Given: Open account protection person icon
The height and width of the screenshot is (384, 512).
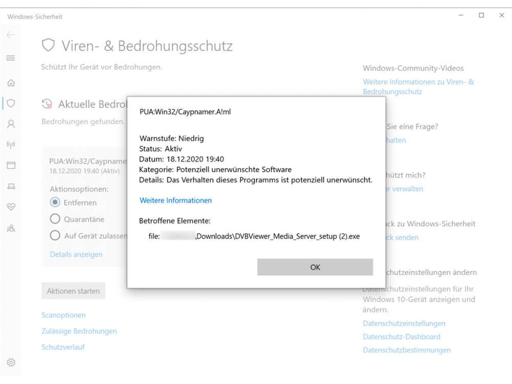Looking at the screenshot, I should click(11, 124).
